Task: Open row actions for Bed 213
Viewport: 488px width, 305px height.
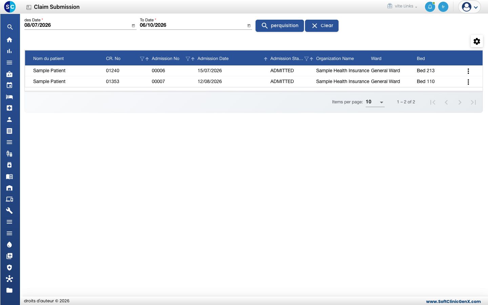Action: pyautogui.click(x=468, y=71)
